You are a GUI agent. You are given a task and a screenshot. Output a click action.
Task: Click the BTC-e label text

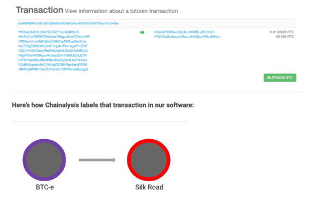(x=45, y=187)
